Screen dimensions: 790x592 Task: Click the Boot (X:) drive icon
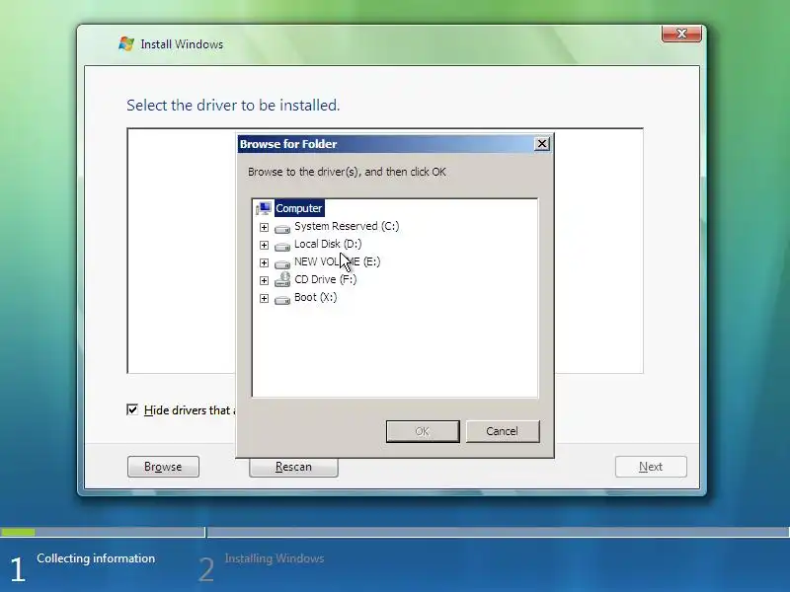282,299
